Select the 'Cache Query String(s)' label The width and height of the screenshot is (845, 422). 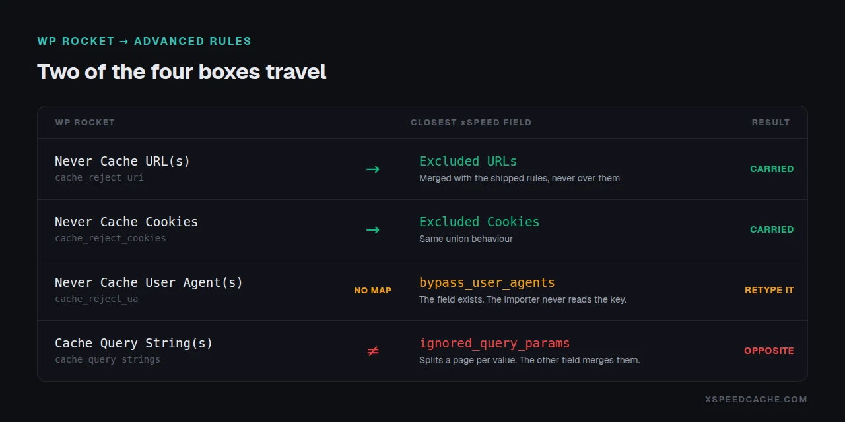pos(134,343)
